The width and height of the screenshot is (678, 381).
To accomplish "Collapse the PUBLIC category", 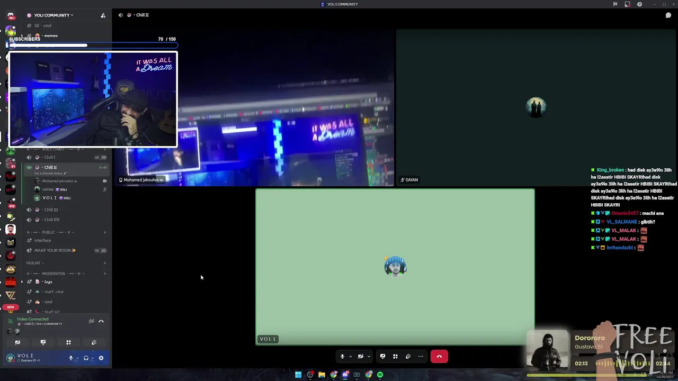I will point(51,232).
